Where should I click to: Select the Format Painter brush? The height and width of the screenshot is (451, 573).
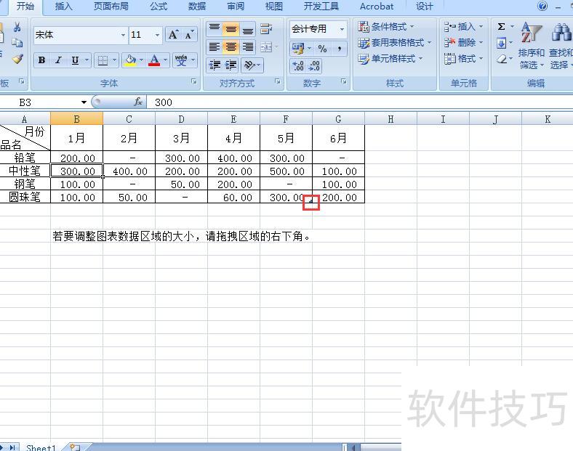[x=17, y=59]
